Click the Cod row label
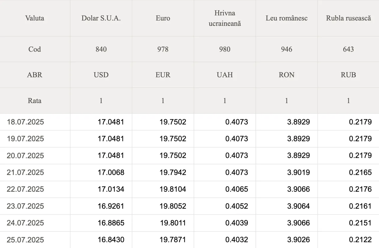The image size is (379, 248). point(35,49)
